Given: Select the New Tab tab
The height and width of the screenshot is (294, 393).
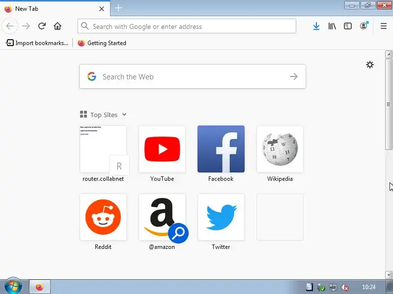Looking at the screenshot, I should (x=55, y=9).
